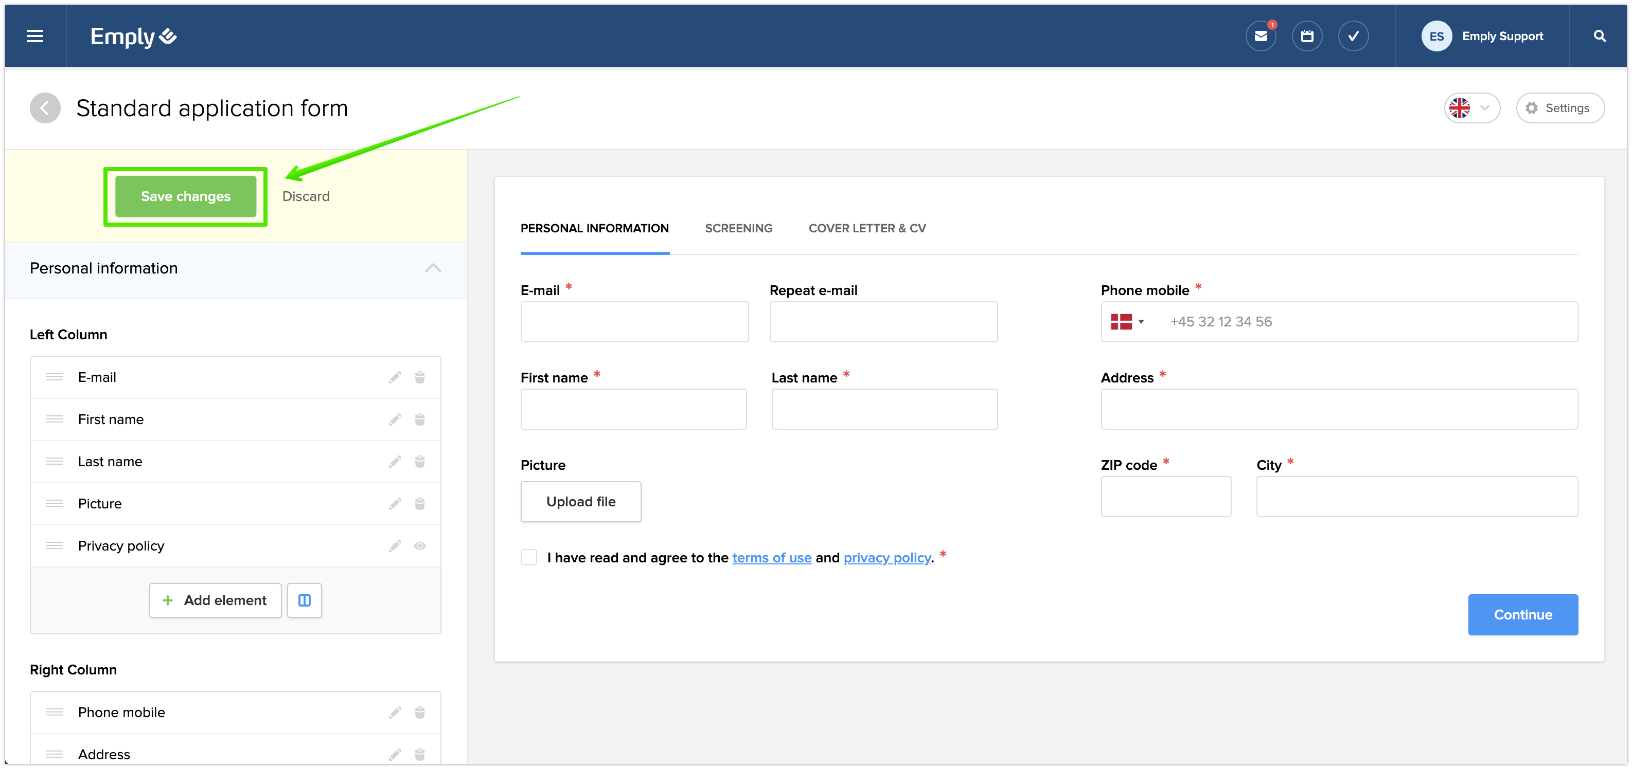Edit the E-mail element pencil icon
Viewport: 1632px width, 769px height.
tap(395, 377)
